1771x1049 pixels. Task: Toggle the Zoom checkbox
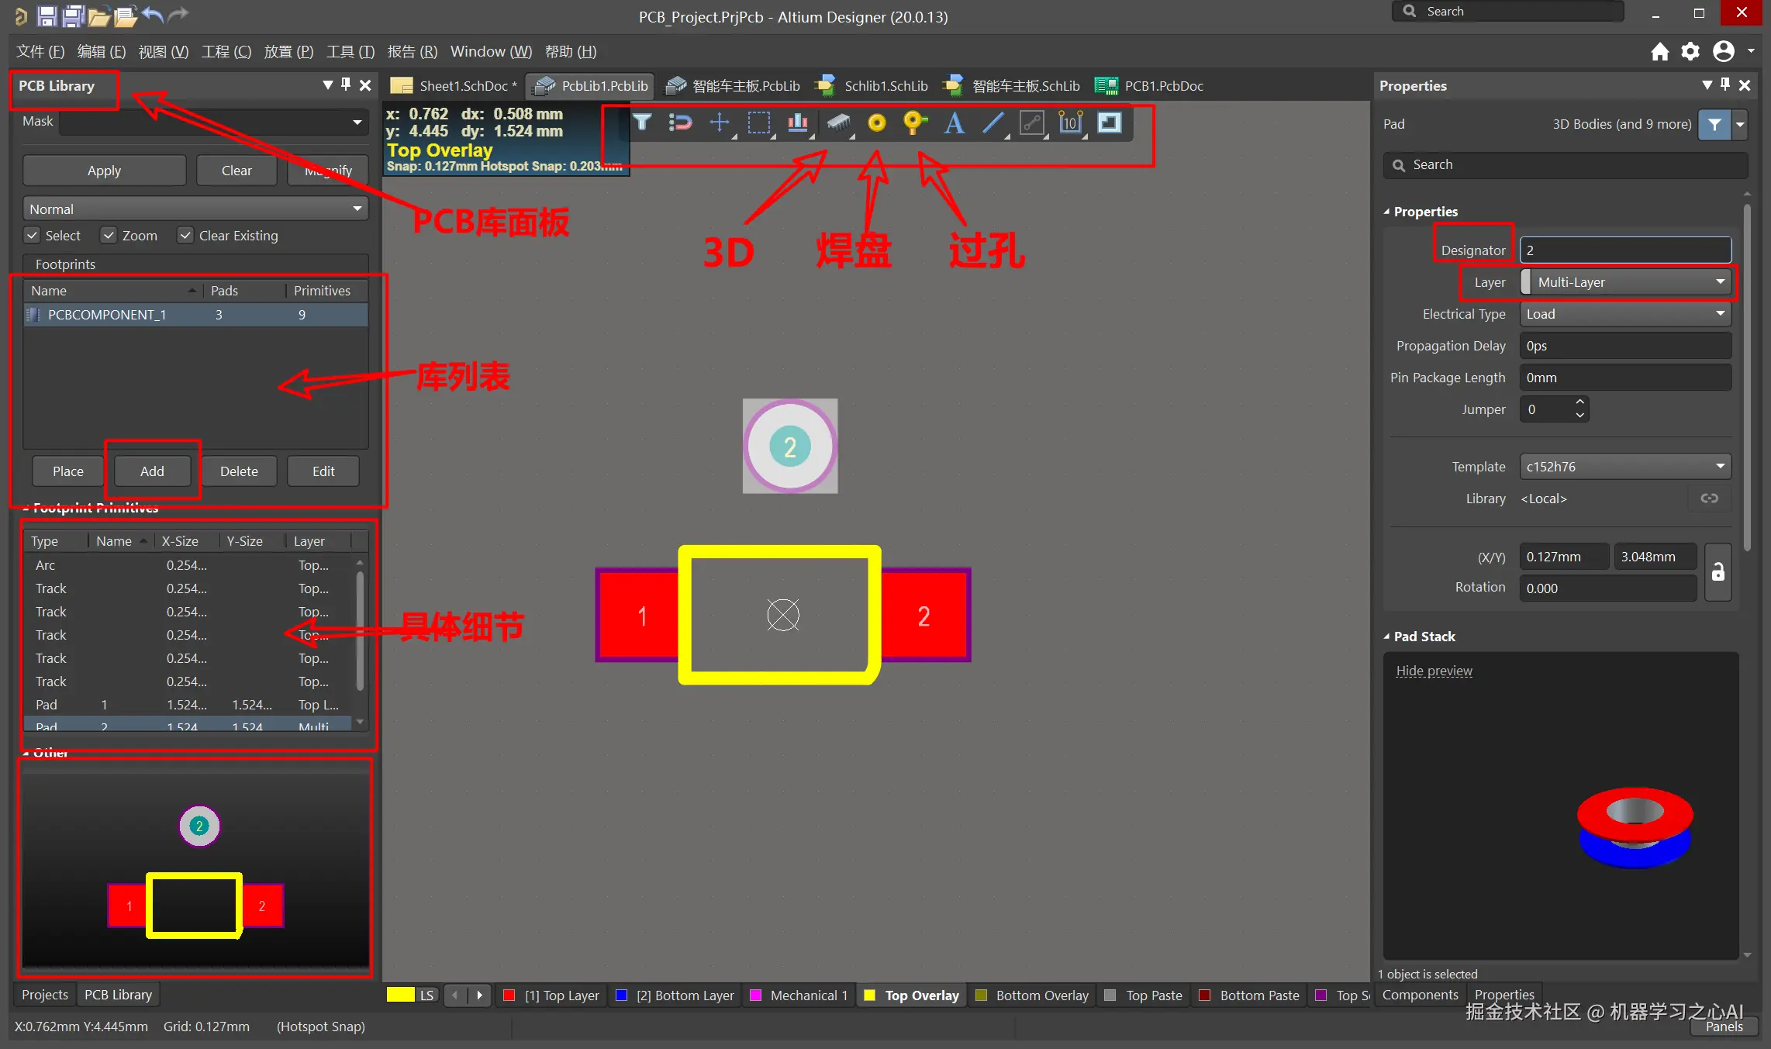point(109,236)
